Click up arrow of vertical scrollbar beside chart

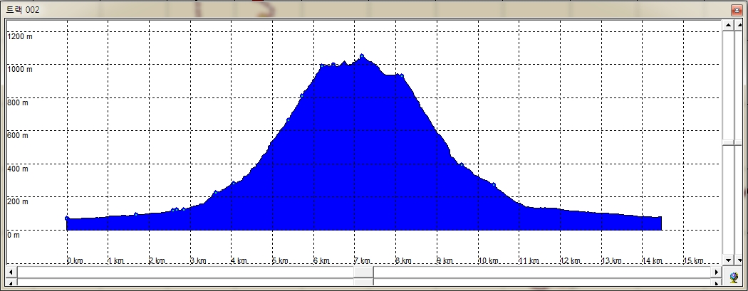tap(729, 25)
